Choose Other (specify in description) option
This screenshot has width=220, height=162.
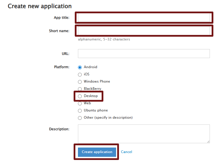click(x=80, y=118)
